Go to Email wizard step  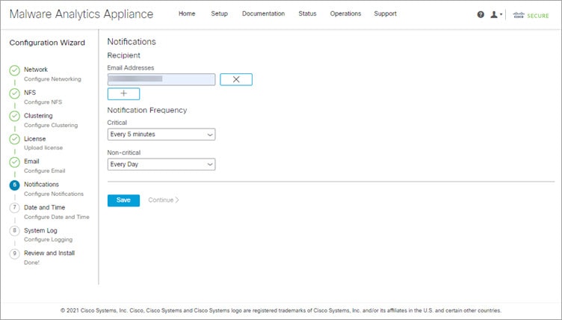click(31, 161)
